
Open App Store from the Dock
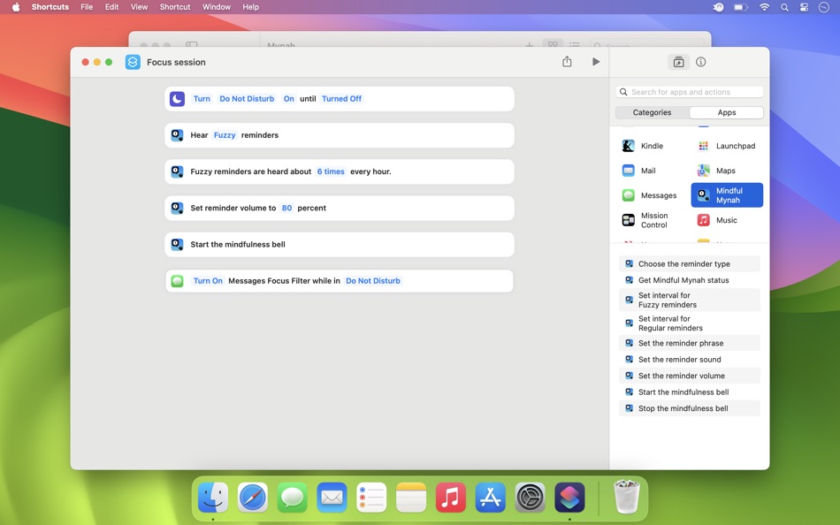[490, 497]
